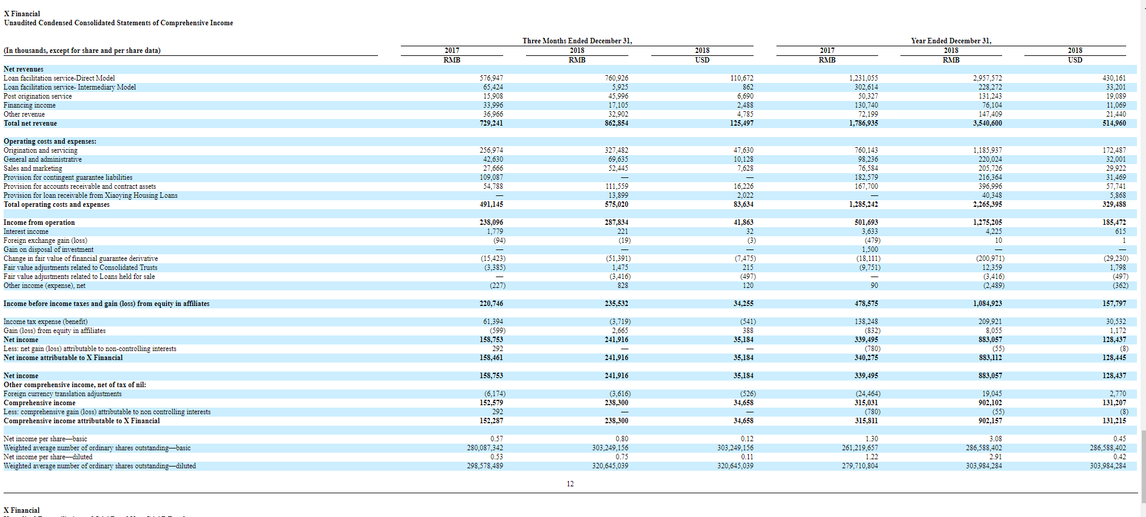The height and width of the screenshot is (517, 1146).
Task: Click total operating costs value 491,145
Action: 491,204
